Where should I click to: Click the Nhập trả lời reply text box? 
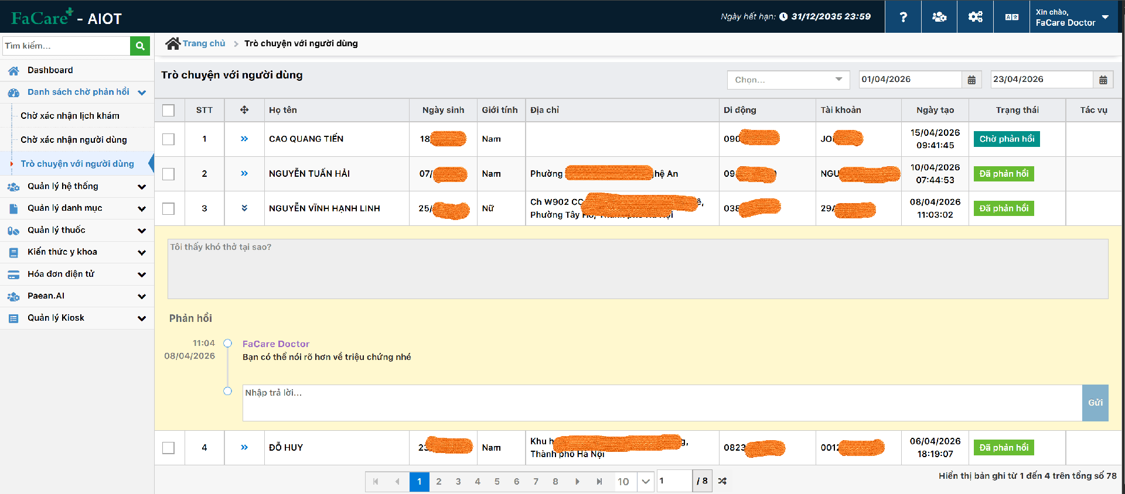[662, 403]
